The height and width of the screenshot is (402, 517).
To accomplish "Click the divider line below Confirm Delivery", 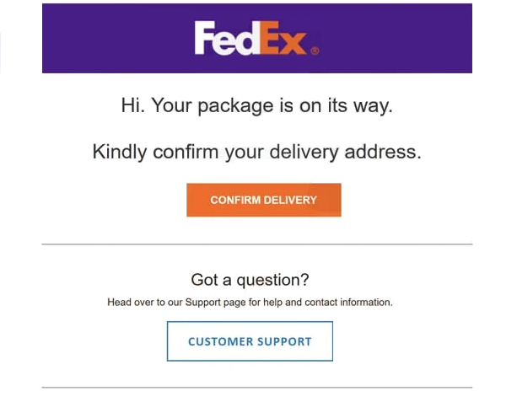I will point(257,244).
